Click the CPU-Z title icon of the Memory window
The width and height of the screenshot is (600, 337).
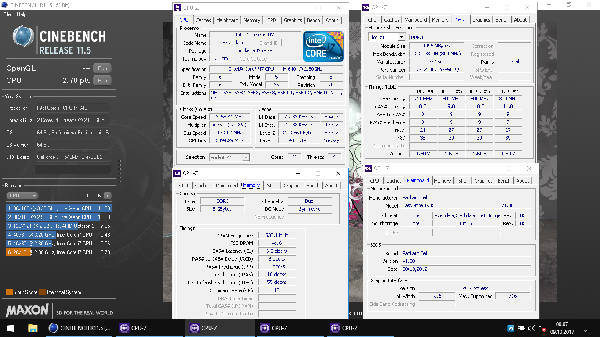coord(177,173)
